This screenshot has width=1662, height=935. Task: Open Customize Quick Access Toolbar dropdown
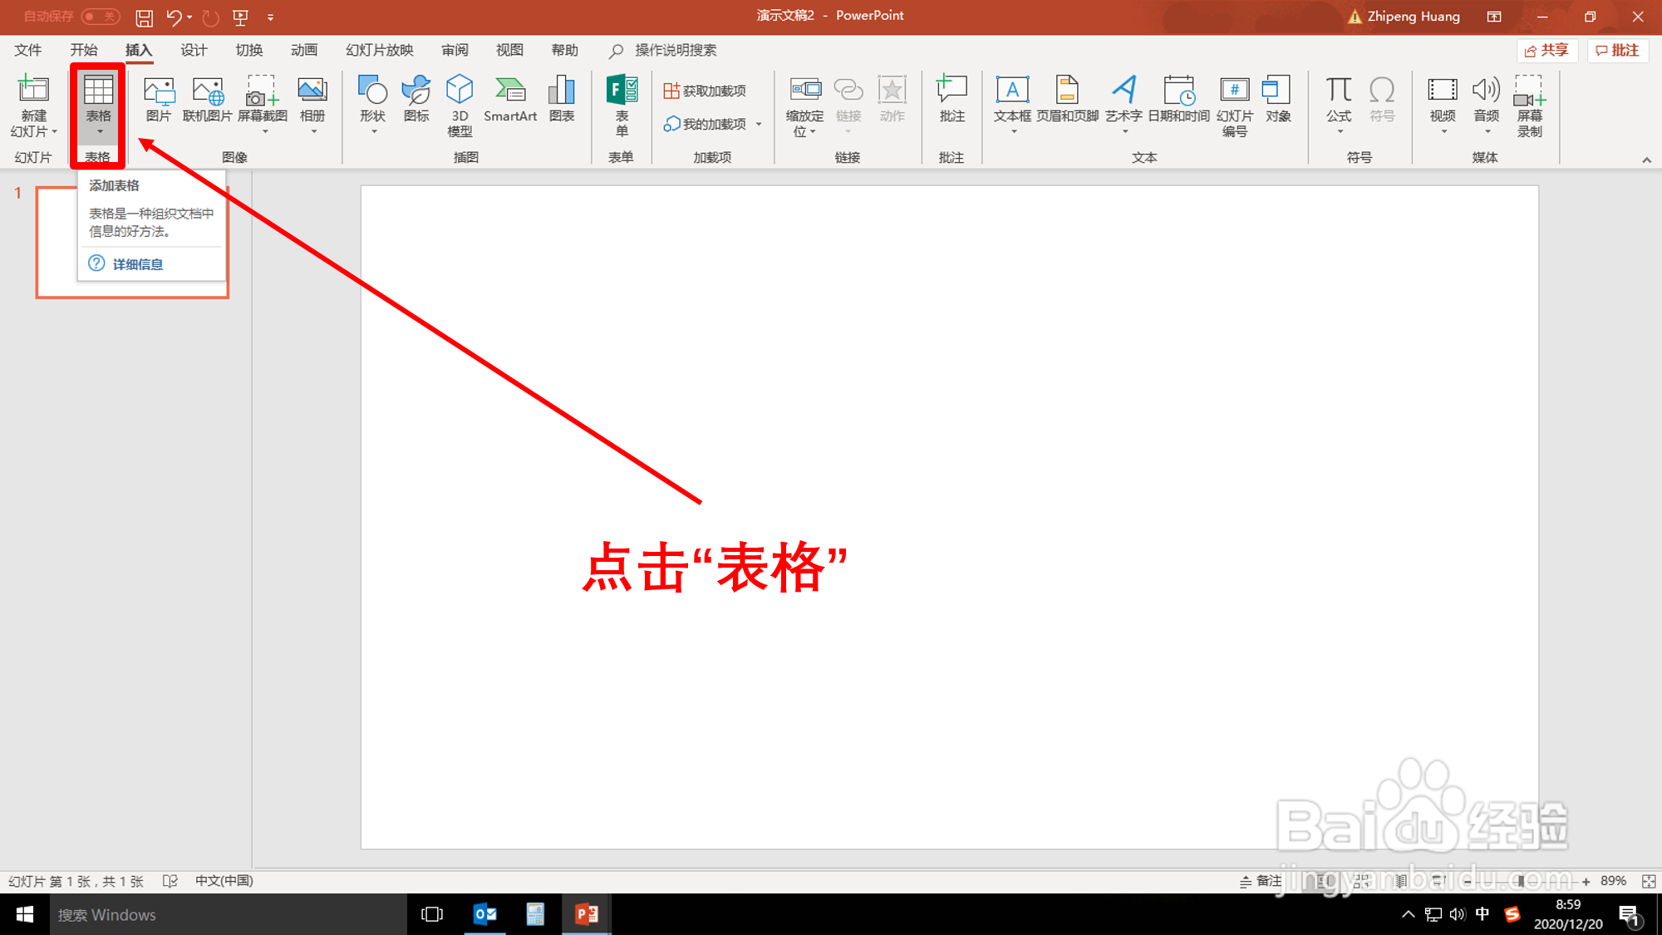[x=271, y=17]
